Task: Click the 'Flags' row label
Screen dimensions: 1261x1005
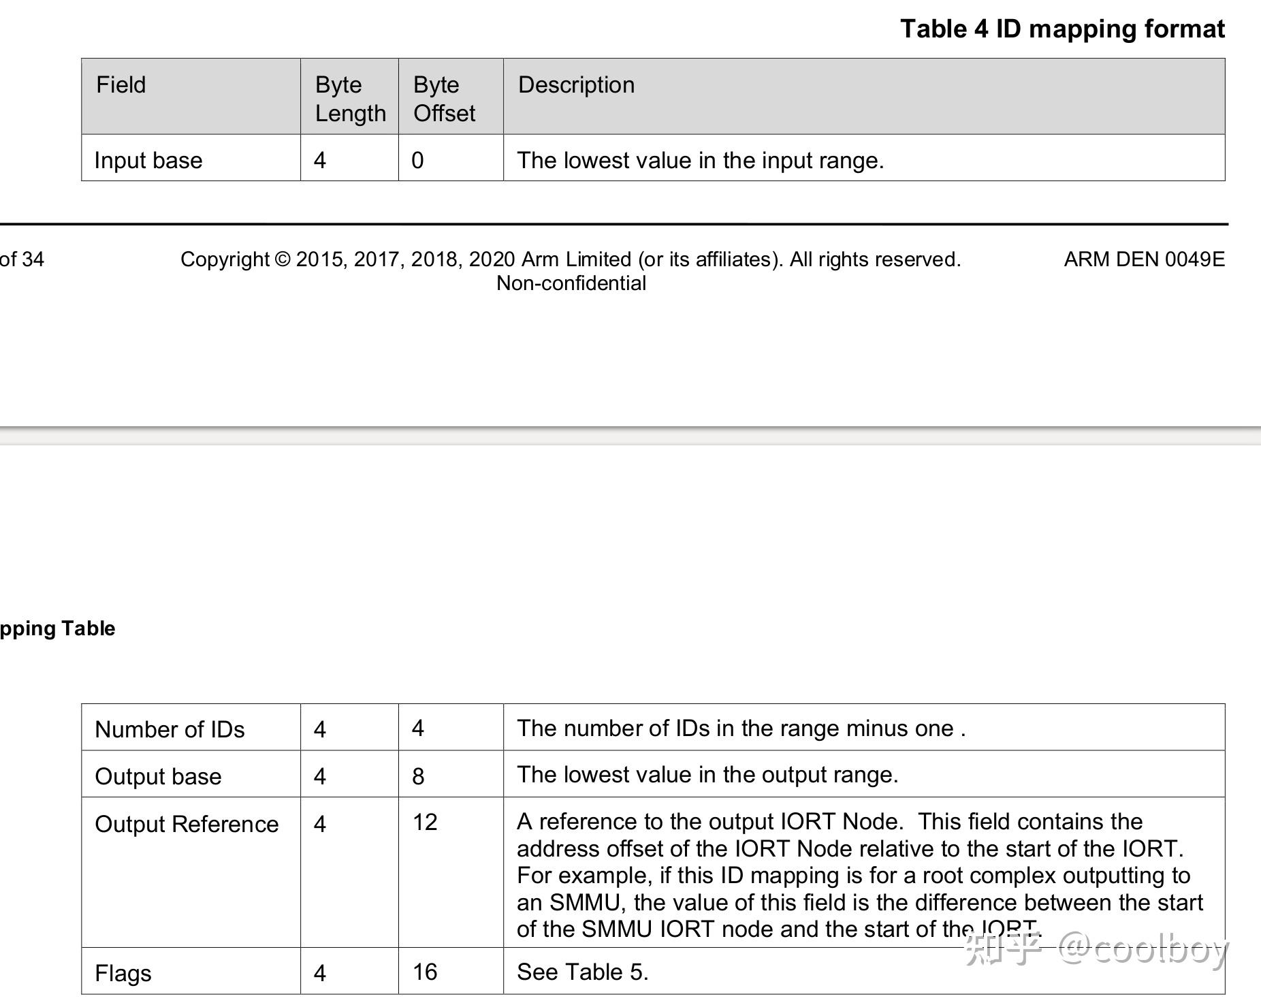Action: pos(123,974)
